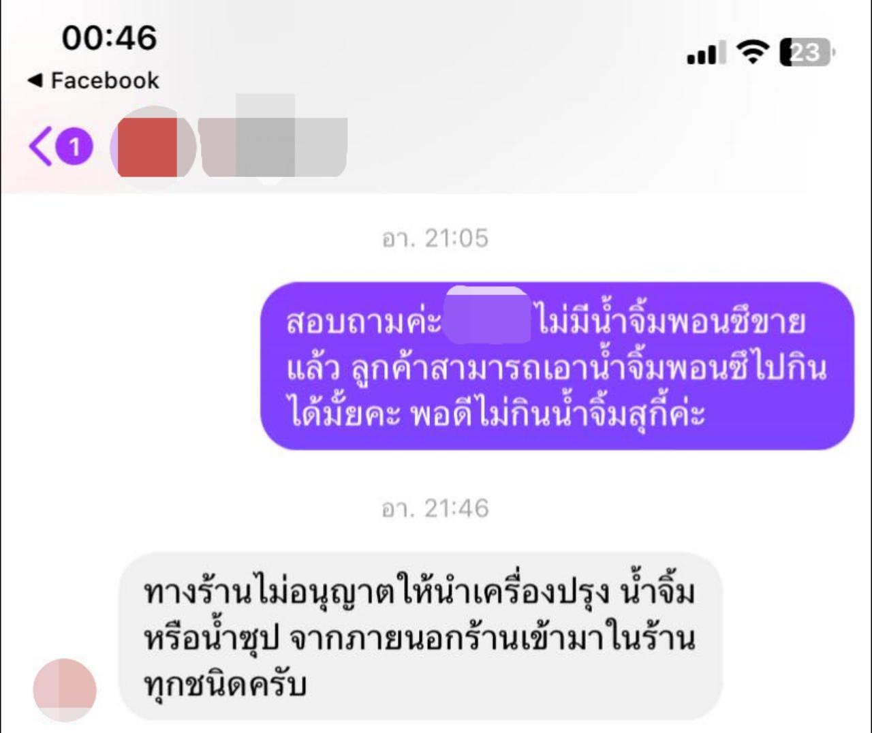Screen dimensions: 872x733
Task: Tap the text line starting with ทางร้านไม่อนุญาต
Action: pos(419,593)
